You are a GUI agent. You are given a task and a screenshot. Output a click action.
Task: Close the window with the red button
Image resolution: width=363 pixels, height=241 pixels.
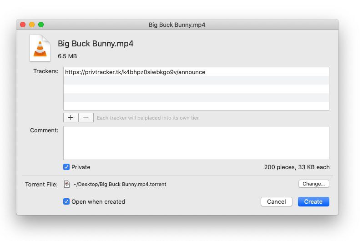(23, 25)
